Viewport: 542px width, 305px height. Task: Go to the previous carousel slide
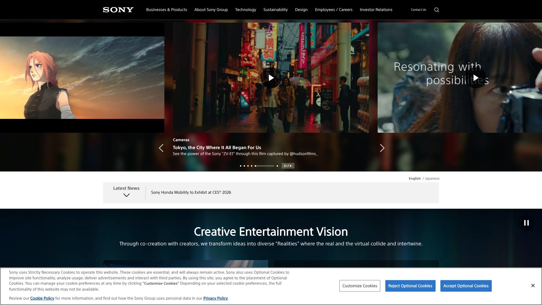coord(161,148)
